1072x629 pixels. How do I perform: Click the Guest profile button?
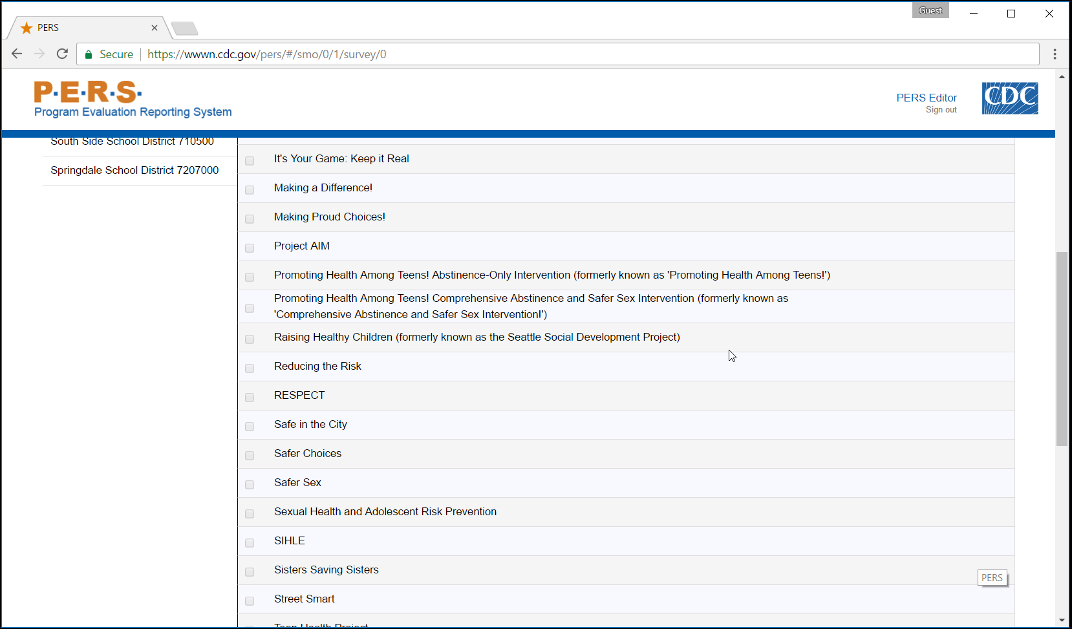point(930,10)
